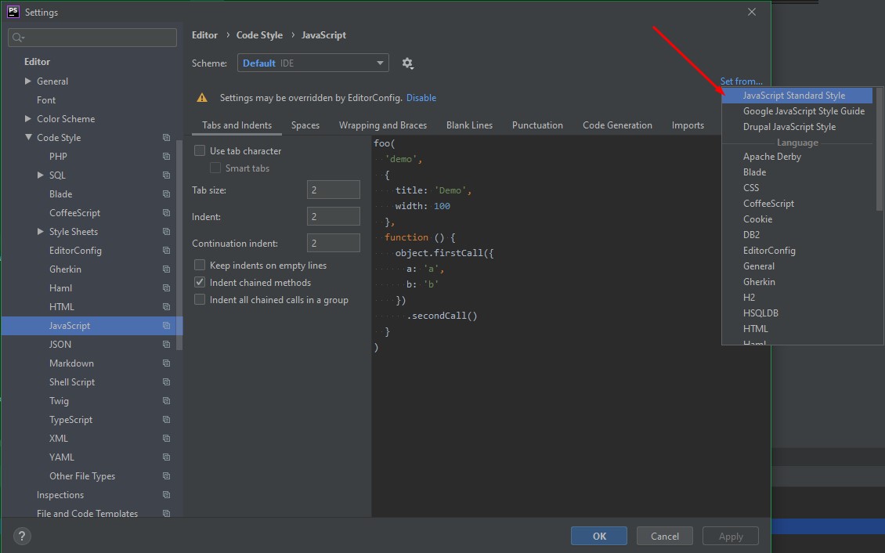Click the search magnifier icon
This screenshot has height=553, width=885.
[18, 38]
